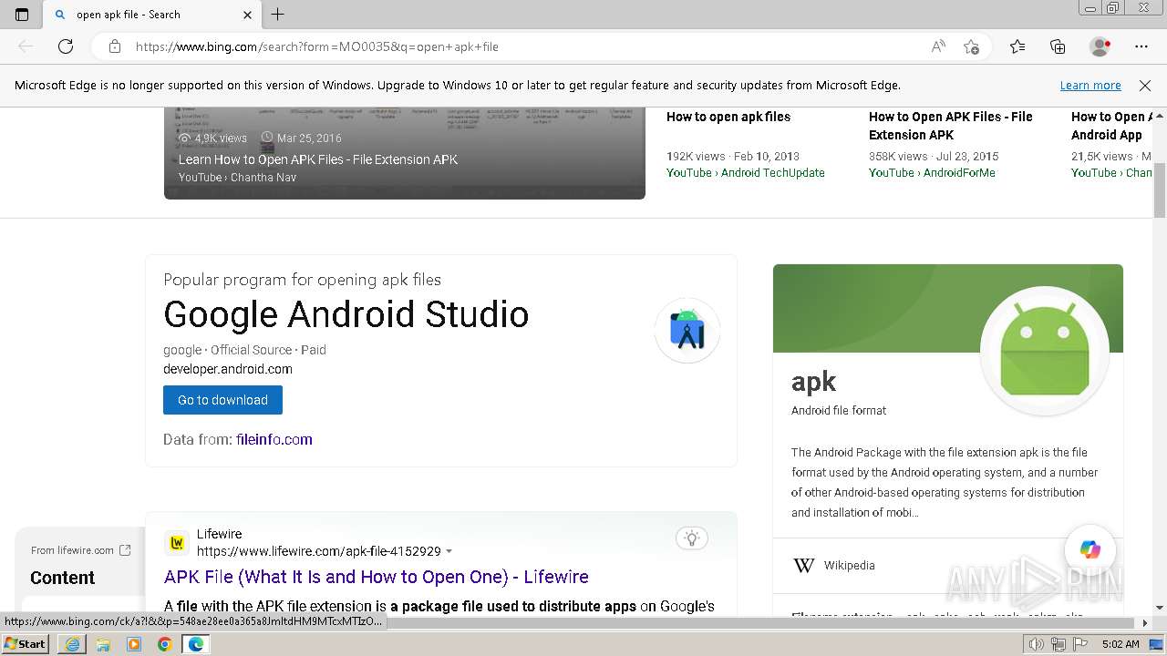Open a new browser tab
This screenshot has height=656, width=1167.
click(x=278, y=15)
